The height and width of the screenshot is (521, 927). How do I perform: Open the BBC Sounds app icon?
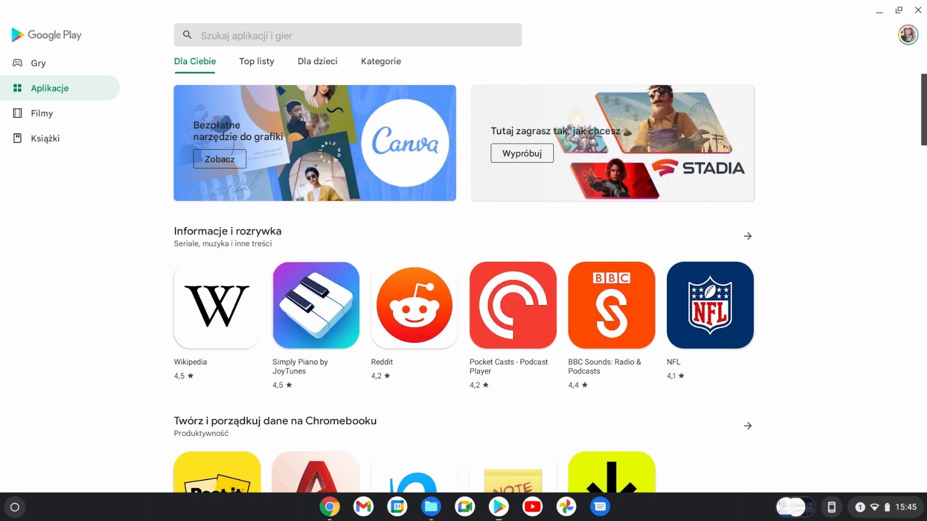coord(611,305)
